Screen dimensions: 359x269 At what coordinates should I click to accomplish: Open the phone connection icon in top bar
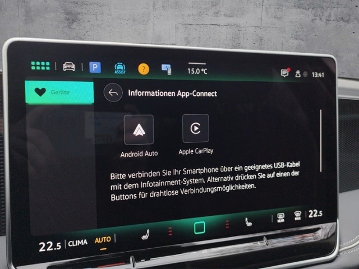point(166,69)
